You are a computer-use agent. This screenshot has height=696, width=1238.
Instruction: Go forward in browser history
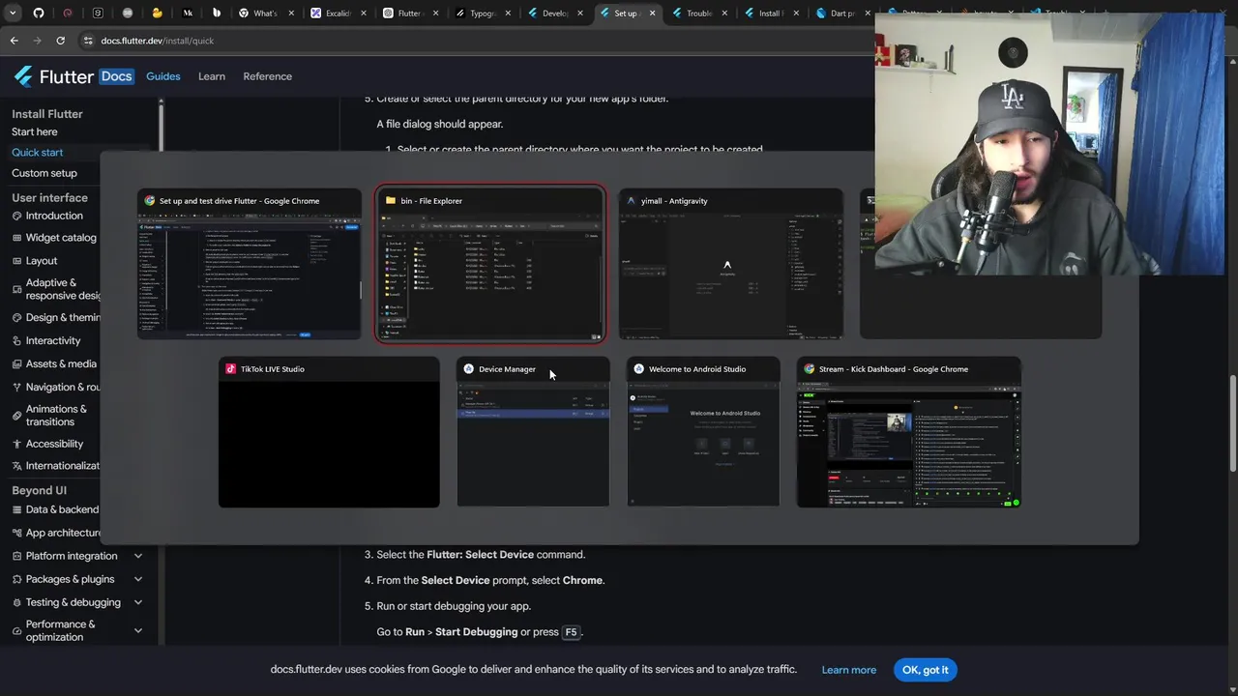point(37,41)
